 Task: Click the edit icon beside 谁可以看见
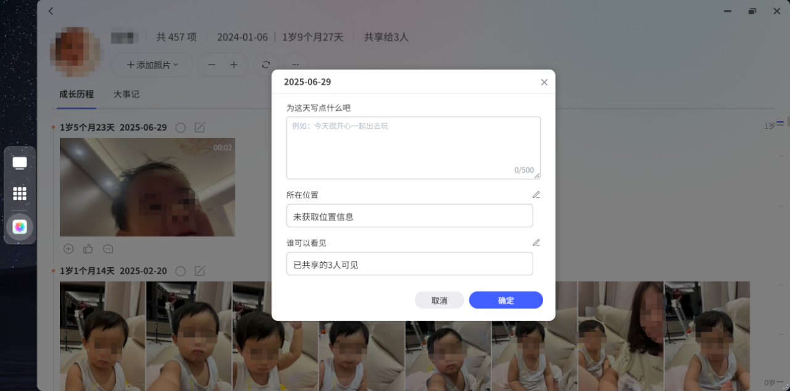click(536, 243)
